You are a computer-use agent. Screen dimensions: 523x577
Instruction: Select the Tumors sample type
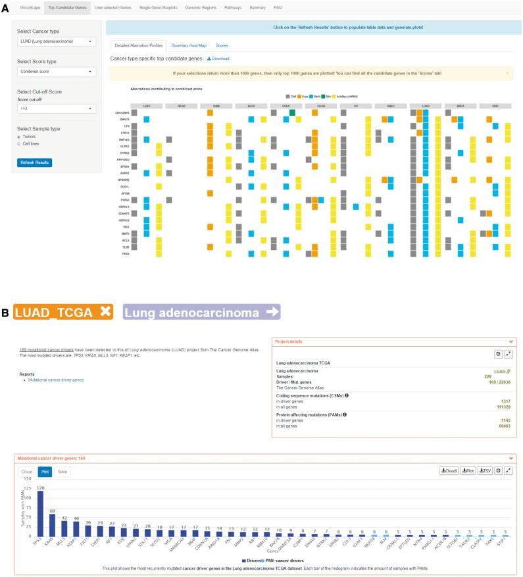[x=19, y=136]
